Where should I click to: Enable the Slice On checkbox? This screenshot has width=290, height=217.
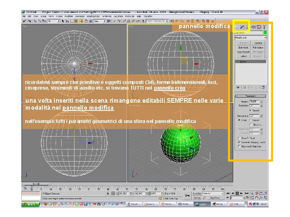click(251, 125)
